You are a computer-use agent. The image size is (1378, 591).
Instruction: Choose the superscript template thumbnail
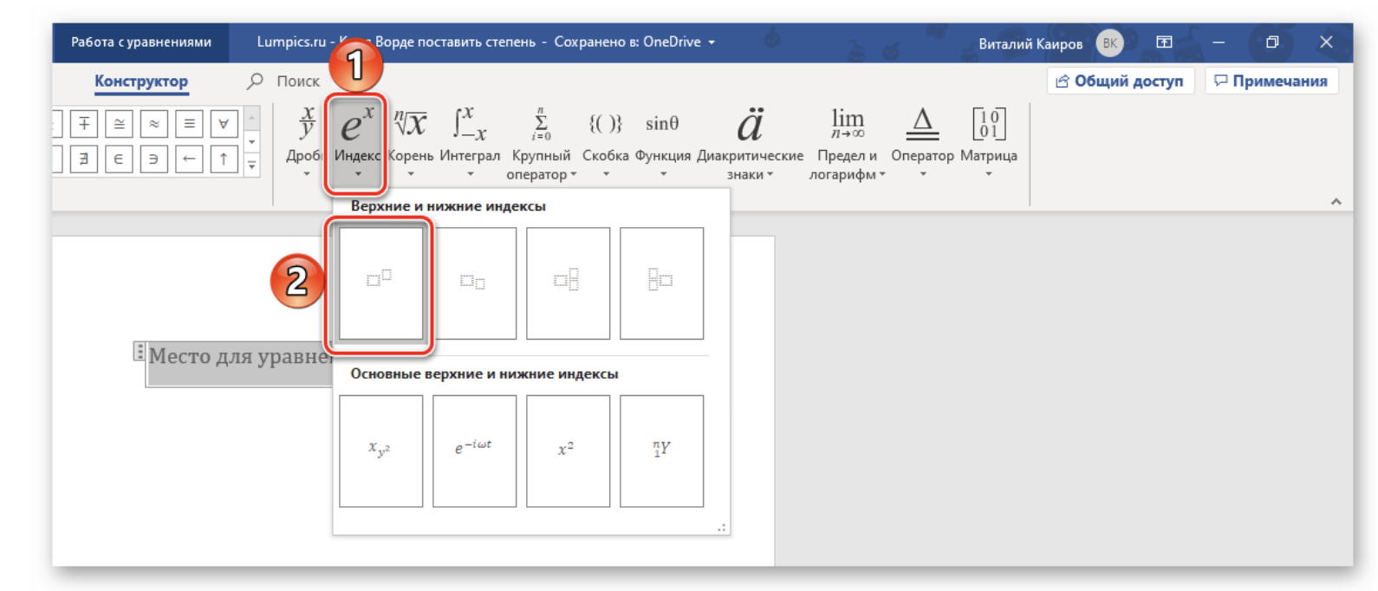tap(380, 283)
